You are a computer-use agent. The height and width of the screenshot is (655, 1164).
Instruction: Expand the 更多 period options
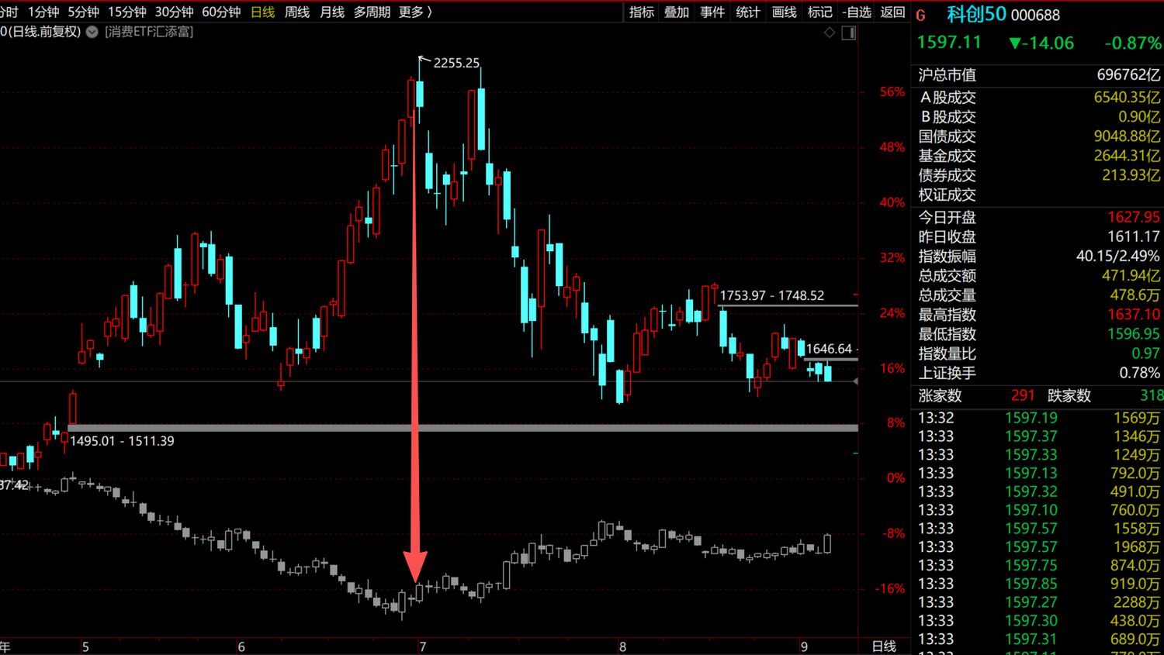coord(415,12)
